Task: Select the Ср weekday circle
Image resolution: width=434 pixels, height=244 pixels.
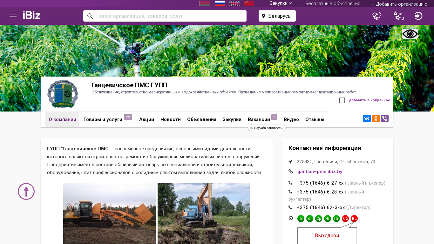Action: 319,219
